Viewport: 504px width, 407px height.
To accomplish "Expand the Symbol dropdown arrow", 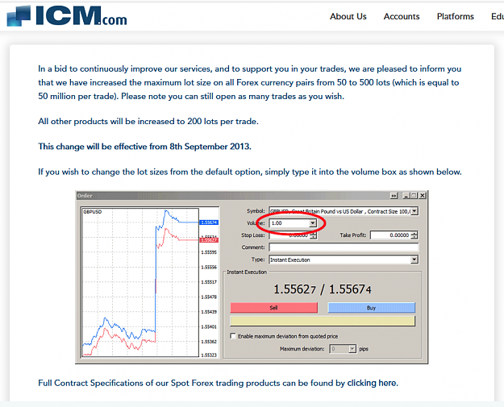I will point(414,211).
